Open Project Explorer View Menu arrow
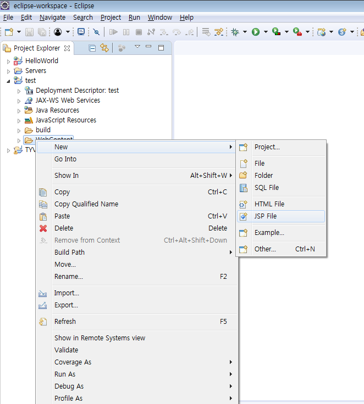Screen dimensions: 364x404 pyautogui.click(x=137, y=47)
